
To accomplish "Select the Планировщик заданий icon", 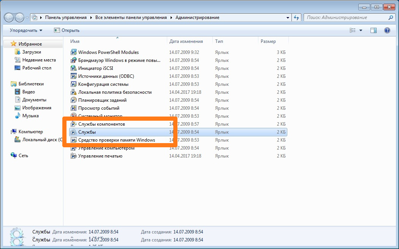I will (74, 100).
